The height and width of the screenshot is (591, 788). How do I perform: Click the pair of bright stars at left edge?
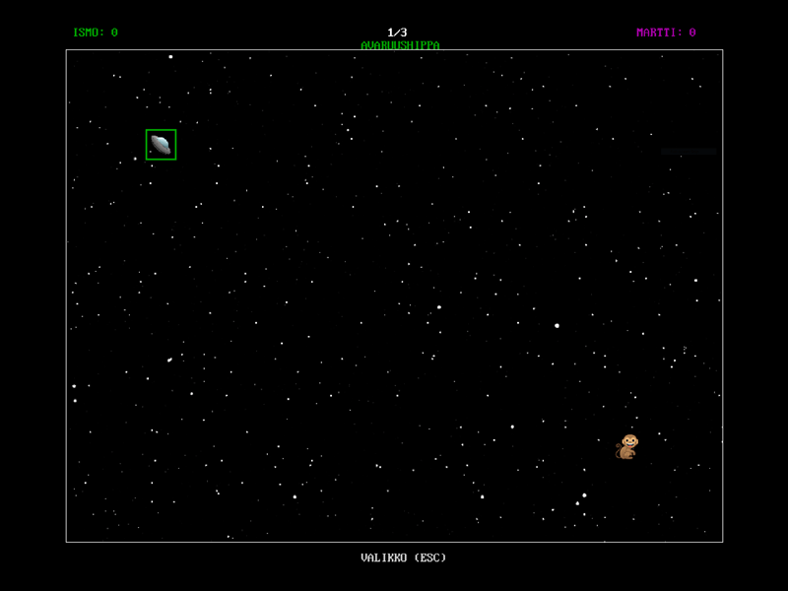[x=74, y=393]
